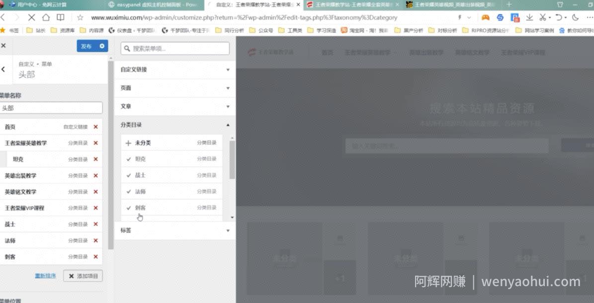Click category list scroll down arrow
This screenshot has width=594, height=303.
[232, 218]
